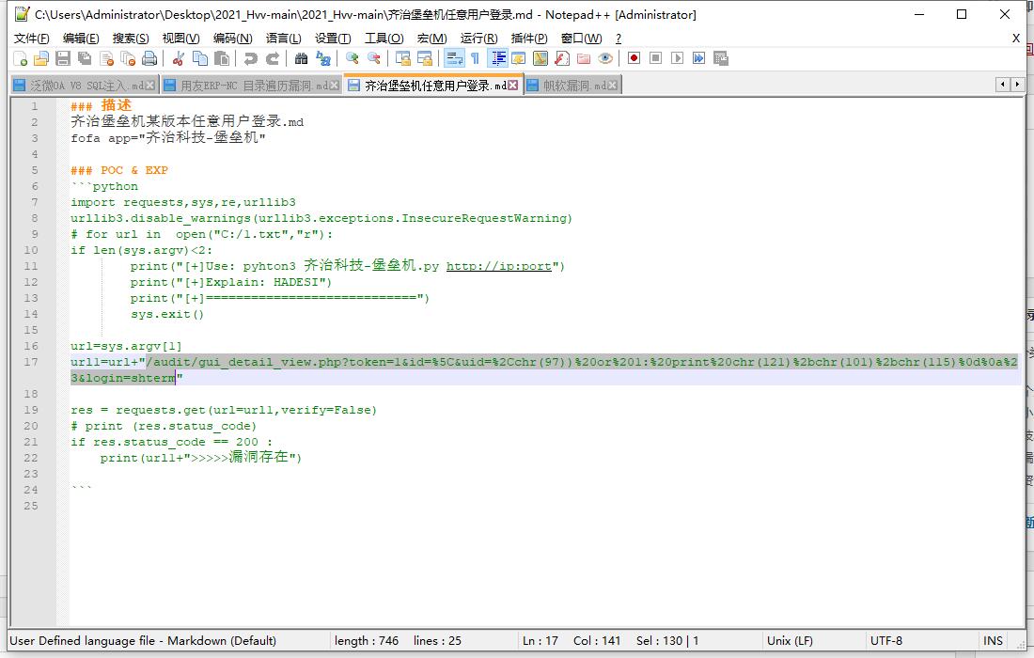
Task: Open the 运行(R) menu
Action: coord(479,39)
